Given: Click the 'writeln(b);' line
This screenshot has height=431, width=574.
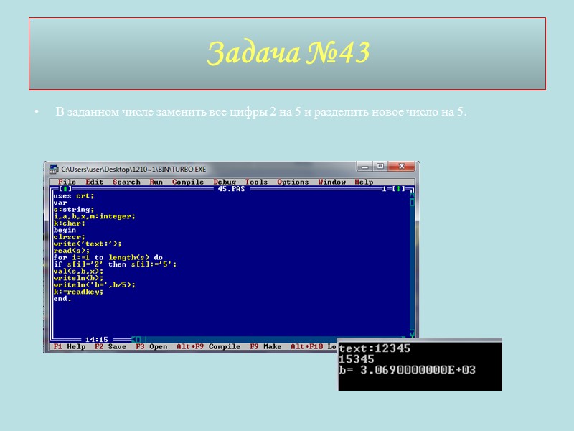Looking at the screenshot, I should click(78, 278).
